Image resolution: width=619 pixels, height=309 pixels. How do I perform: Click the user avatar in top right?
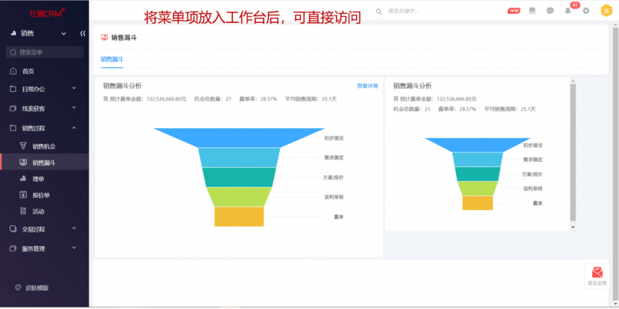606,11
